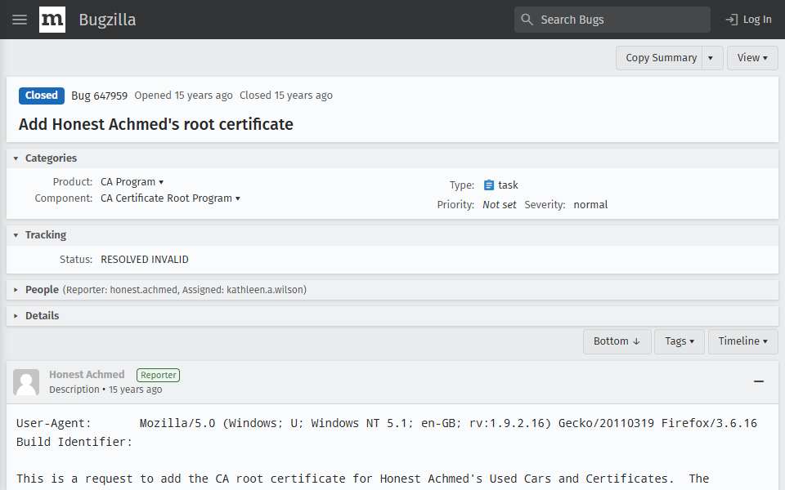Click the 'Build Identifier:' line
The width and height of the screenshot is (785, 490).
point(74,442)
